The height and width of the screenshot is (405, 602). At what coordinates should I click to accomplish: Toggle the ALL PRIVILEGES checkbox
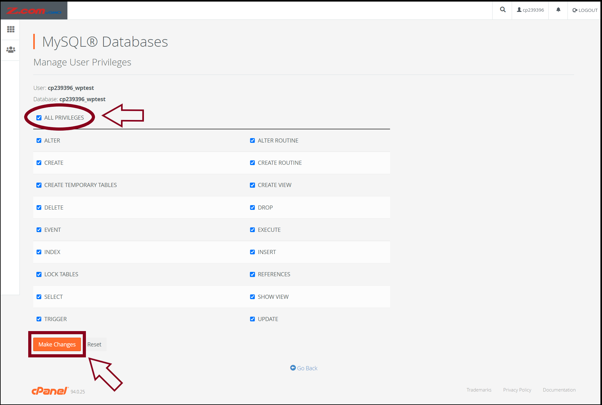click(x=39, y=118)
